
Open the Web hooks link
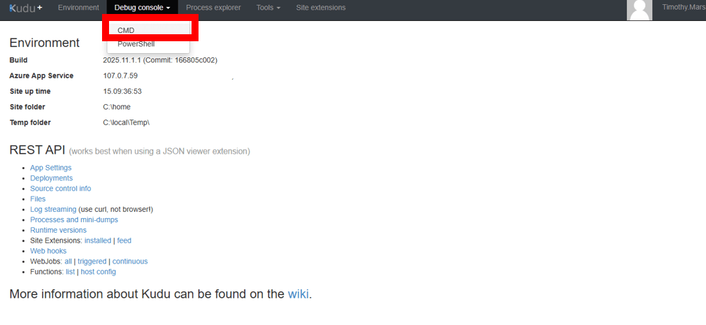click(x=48, y=251)
